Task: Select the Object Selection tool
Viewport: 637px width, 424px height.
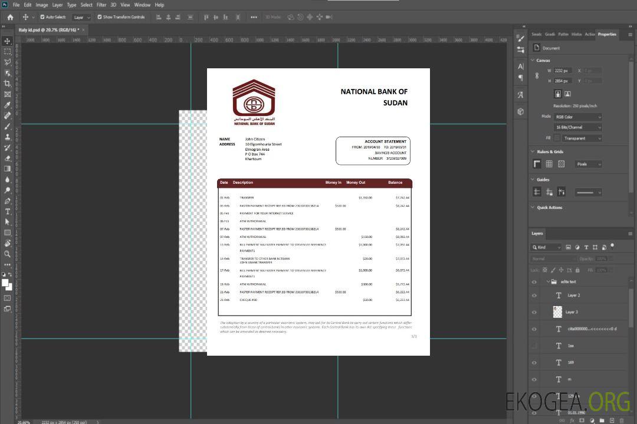Action: pos(7,73)
